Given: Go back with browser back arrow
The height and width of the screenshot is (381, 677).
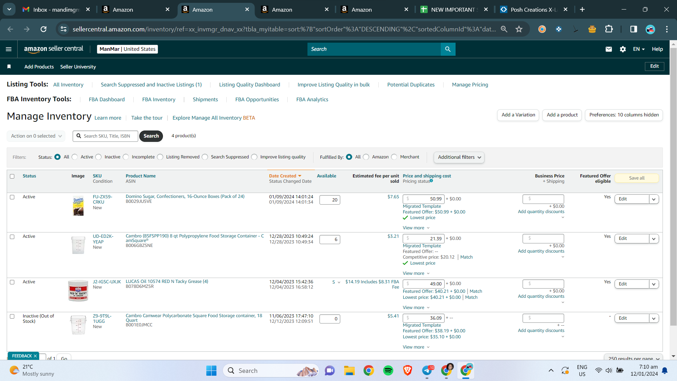Looking at the screenshot, I should click(10, 29).
